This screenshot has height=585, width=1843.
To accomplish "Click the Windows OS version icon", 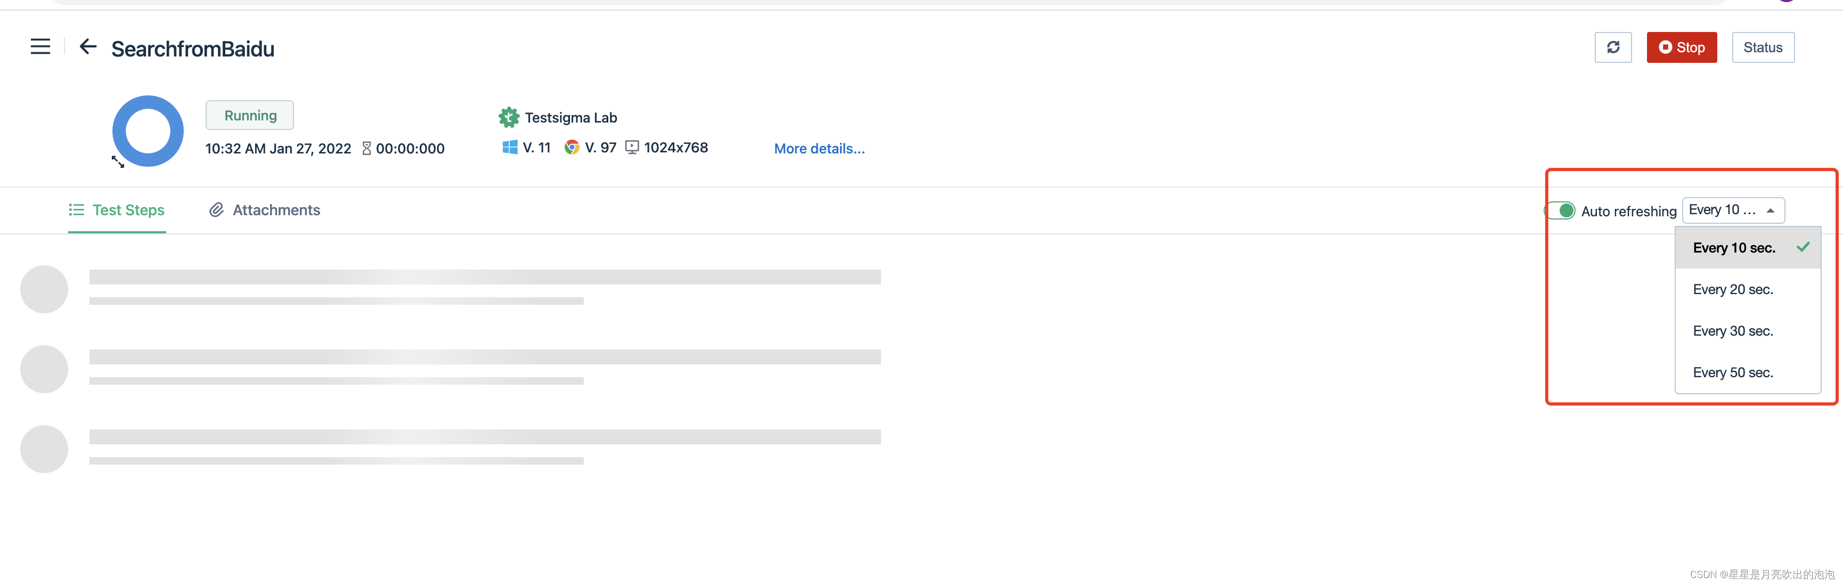I will click(x=509, y=148).
